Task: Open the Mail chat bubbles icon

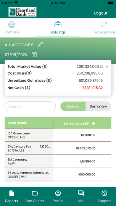Action: (x=81, y=193)
